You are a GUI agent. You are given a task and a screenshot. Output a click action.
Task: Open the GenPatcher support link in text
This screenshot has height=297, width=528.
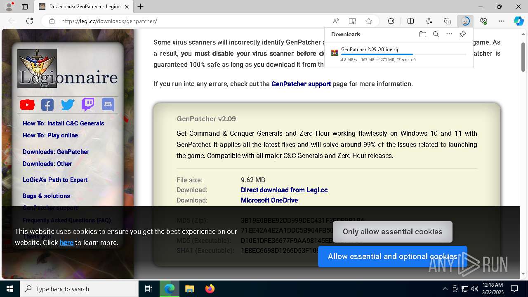301,84
